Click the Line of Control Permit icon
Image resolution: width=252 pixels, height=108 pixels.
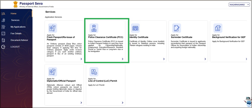click(94, 72)
